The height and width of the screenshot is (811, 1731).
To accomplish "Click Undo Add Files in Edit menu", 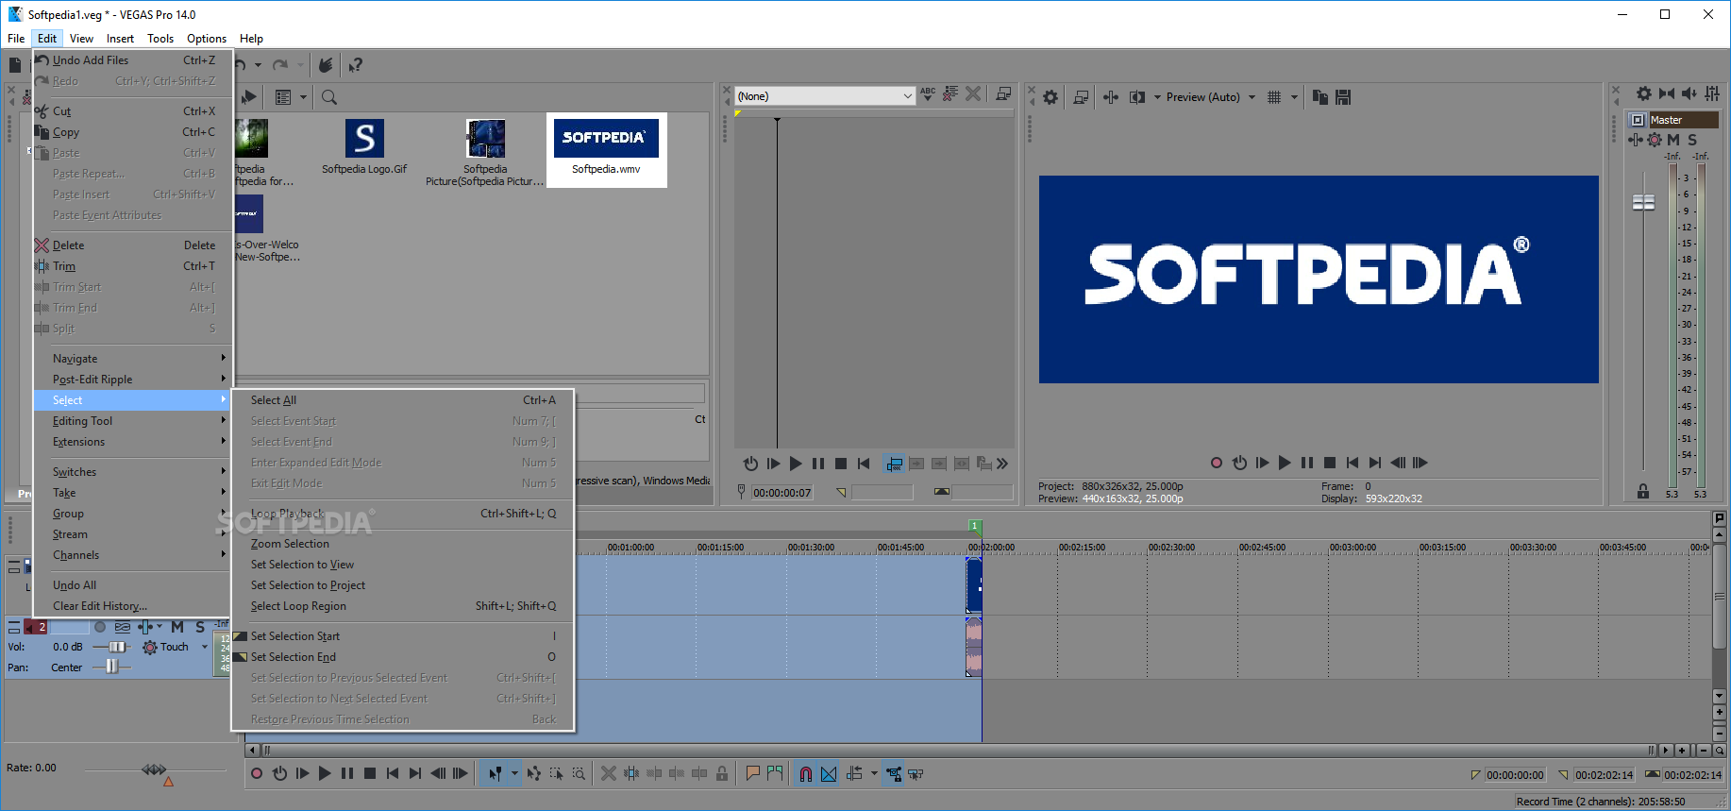I will [132, 60].
